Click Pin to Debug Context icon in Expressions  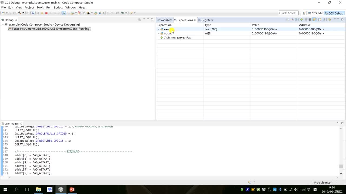tap(324, 19)
